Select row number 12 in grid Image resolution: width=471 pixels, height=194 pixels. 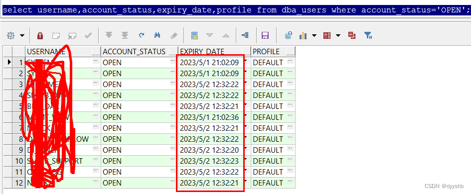[19, 183]
